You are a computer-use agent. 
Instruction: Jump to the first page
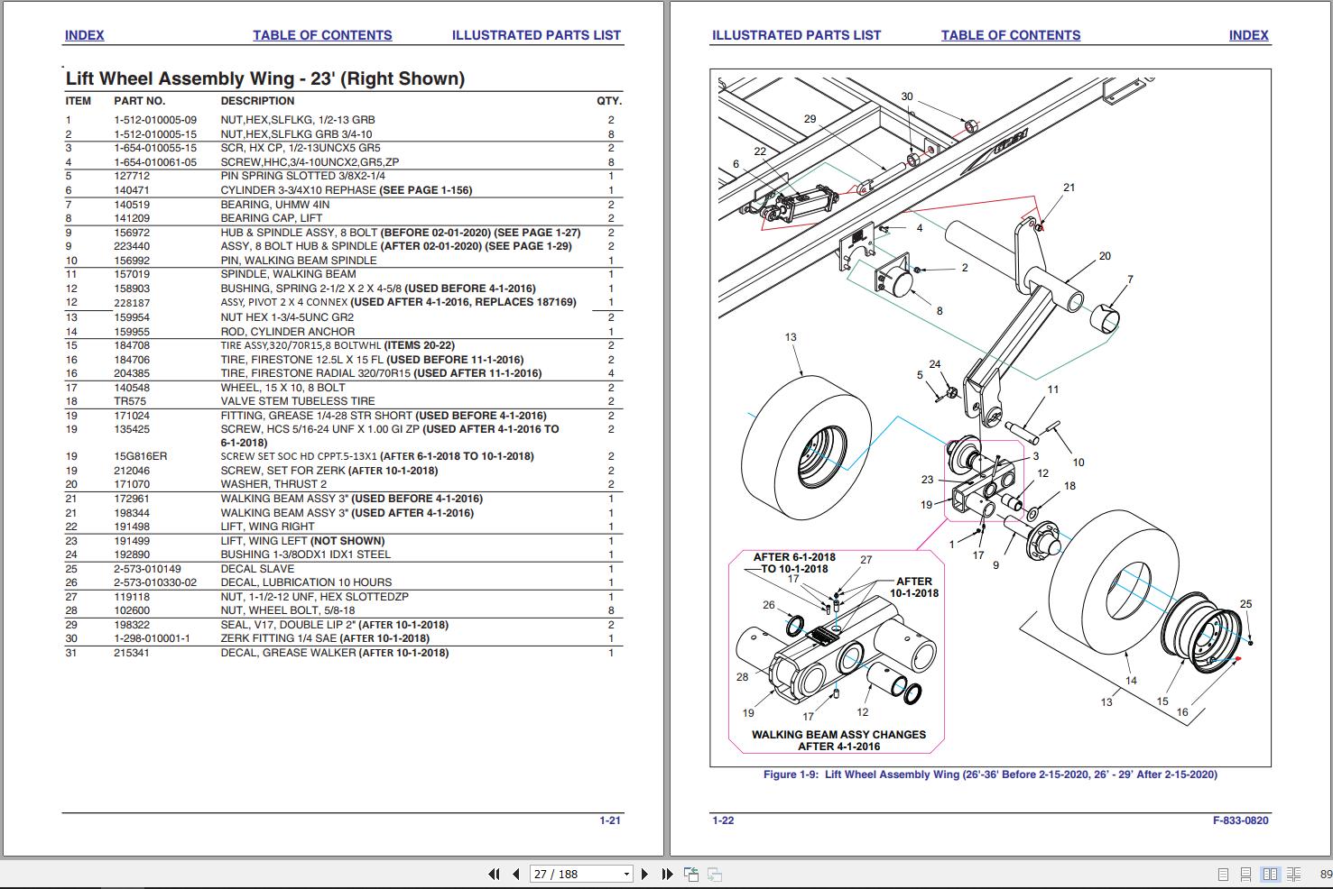pyautogui.click(x=494, y=874)
